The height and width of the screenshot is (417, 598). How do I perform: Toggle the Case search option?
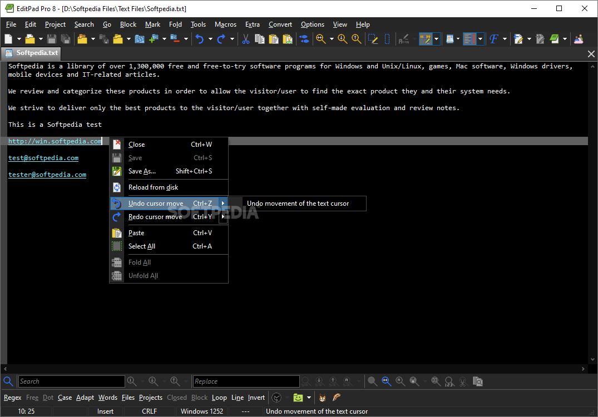pyautogui.click(x=65, y=398)
